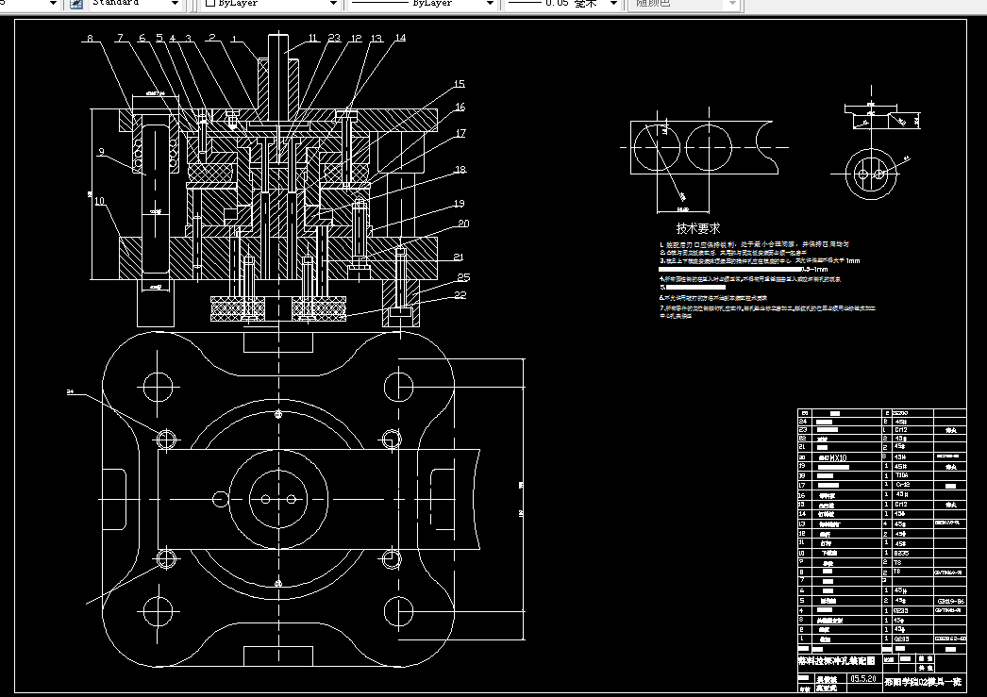Select part balloon number 9
Image resolution: width=987 pixels, height=697 pixels.
[x=101, y=152]
